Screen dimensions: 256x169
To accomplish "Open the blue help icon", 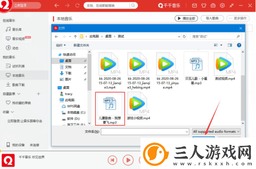I will [239, 45].
